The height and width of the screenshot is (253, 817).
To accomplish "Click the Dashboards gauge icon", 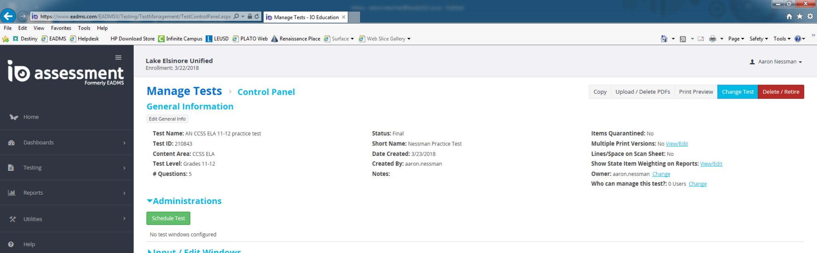I will (12, 143).
